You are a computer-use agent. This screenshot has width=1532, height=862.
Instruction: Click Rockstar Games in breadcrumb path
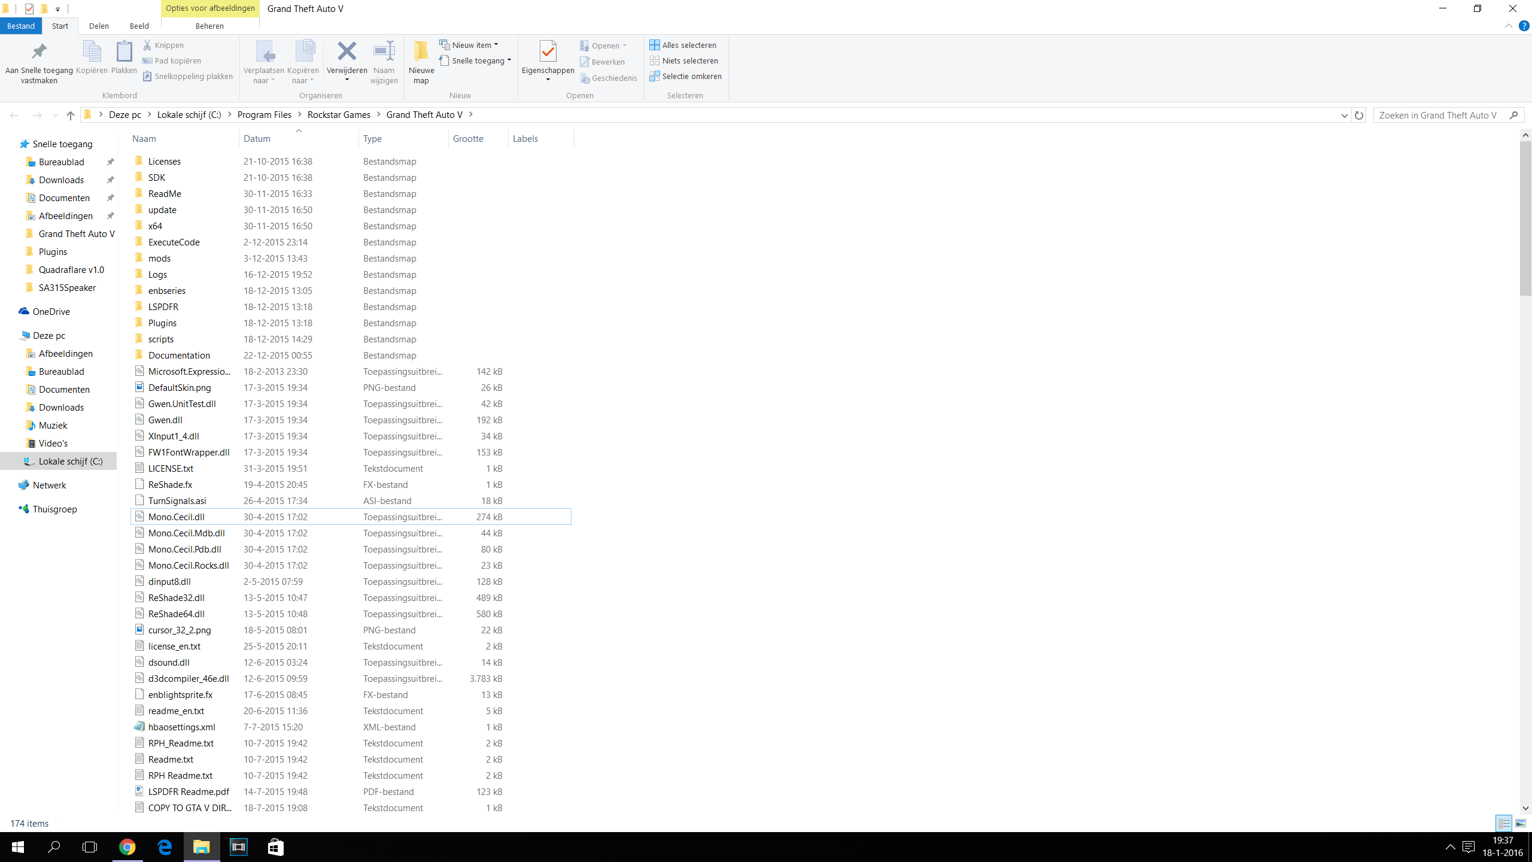(339, 114)
